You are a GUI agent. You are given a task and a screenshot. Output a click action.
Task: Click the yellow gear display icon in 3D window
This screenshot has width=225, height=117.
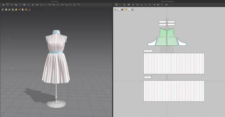9,10
